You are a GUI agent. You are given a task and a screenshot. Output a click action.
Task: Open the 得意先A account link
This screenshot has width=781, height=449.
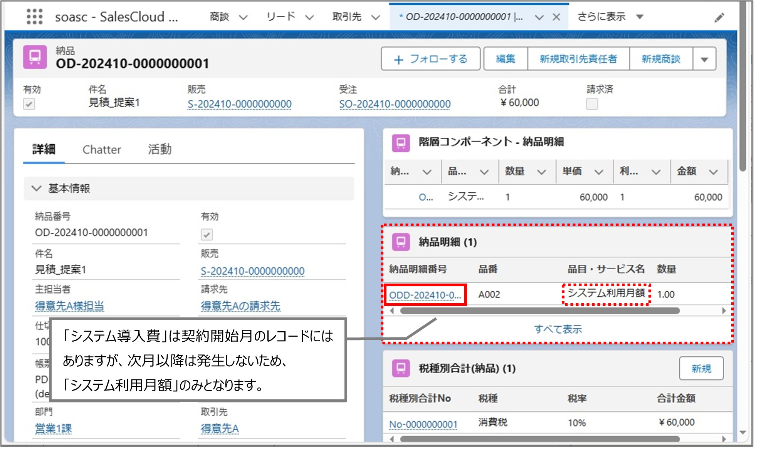[x=220, y=429]
